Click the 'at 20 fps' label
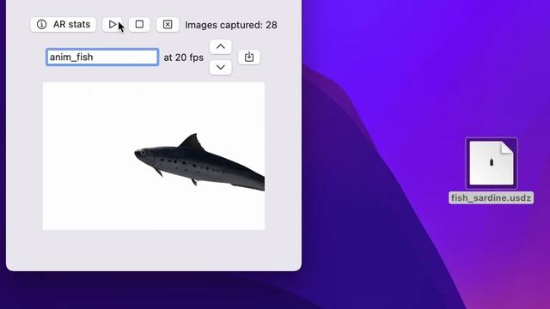 (x=183, y=58)
